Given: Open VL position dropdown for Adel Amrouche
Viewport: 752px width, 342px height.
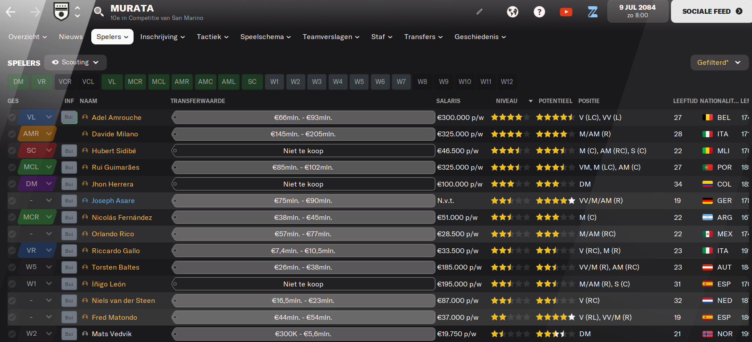Looking at the screenshot, I should point(38,117).
